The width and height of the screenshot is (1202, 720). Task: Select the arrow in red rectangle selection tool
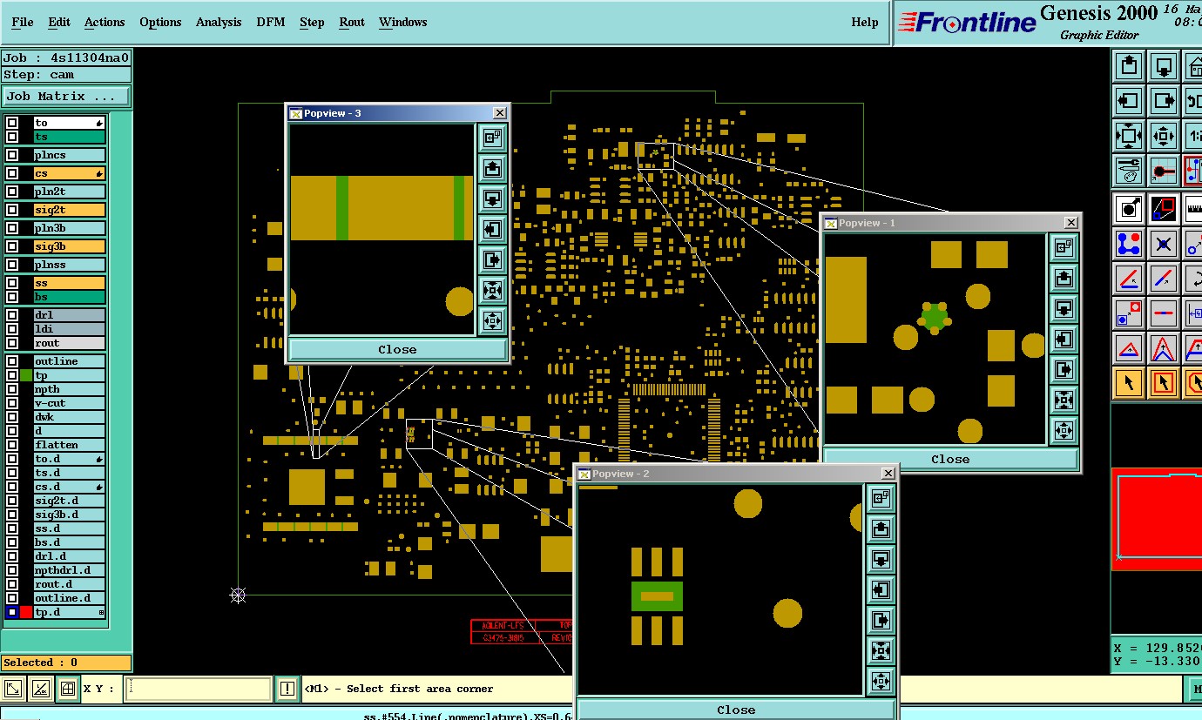point(1164,383)
